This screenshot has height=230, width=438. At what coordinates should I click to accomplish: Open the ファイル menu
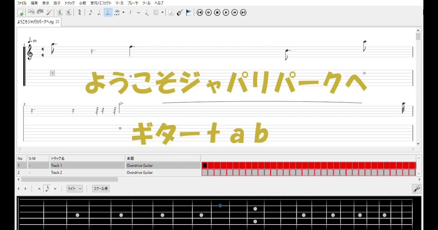pyautogui.click(x=22, y=3)
